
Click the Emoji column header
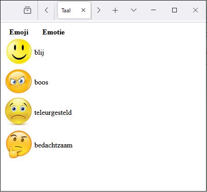(x=19, y=32)
